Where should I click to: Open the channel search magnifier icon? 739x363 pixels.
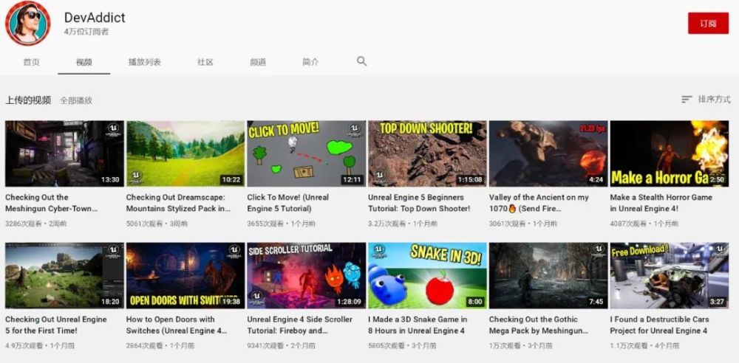click(x=361, y=61)
